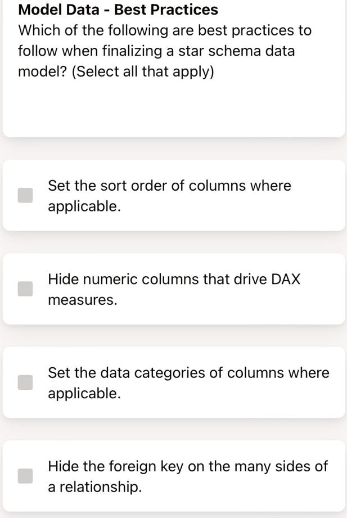Screen dimensions: 347x518
Task: Click the 'Model Data - Best Practices' heading
Action: tap(118, 9)
